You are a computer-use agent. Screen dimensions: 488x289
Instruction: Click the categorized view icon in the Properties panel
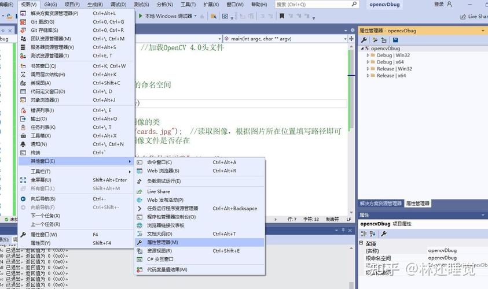(x=363, y=234)
